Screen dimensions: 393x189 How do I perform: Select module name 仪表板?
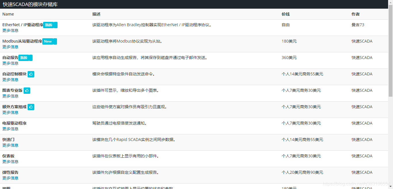click(x=8, y=156)
